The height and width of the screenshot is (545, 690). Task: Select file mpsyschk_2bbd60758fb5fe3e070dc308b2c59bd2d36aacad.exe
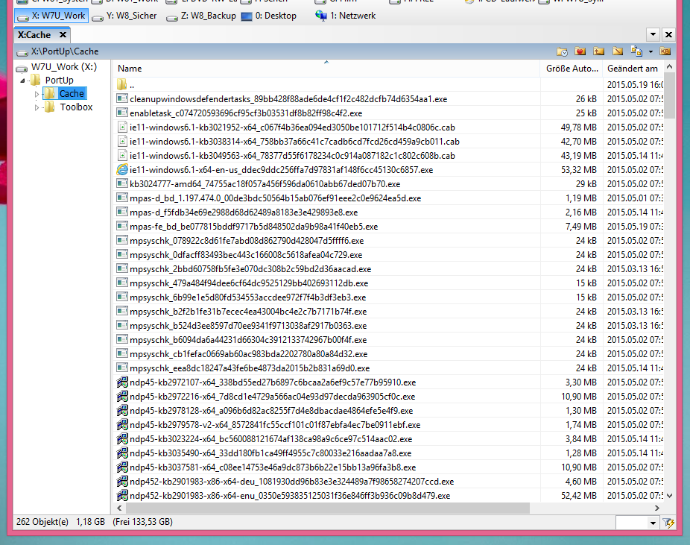click(250, 269)
